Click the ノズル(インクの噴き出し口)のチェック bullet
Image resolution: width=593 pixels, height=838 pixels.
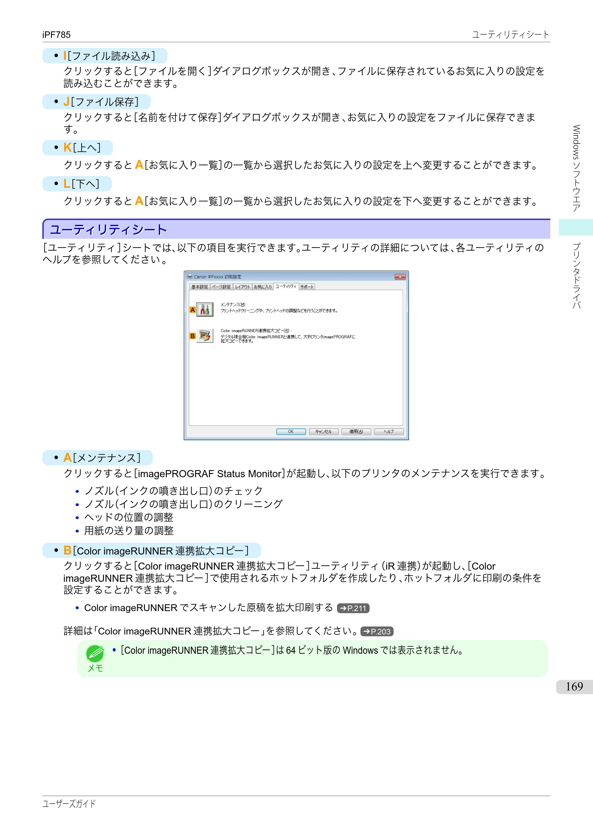(173, 491)
